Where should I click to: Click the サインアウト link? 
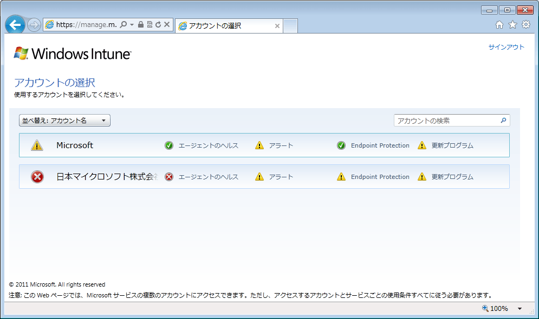point(506,48)
